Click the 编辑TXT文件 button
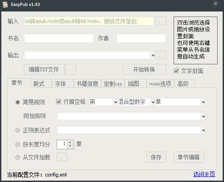The height and width of the screenshot is (182, 224). [x=44, y=69]
